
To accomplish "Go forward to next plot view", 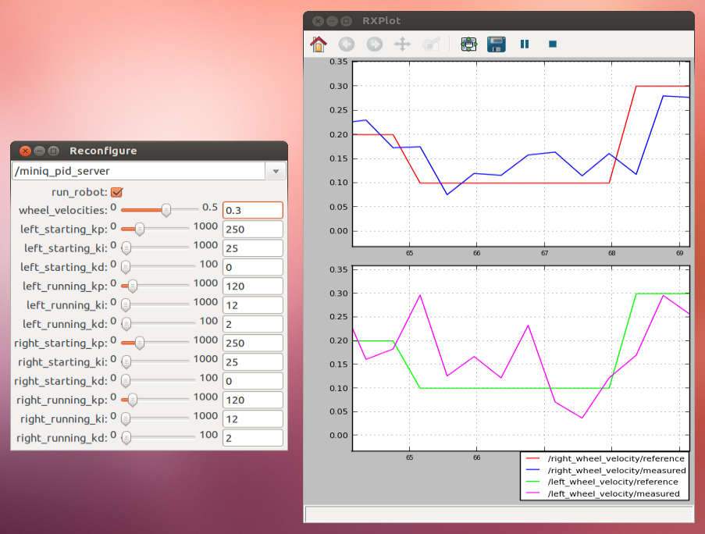I will (375, 44).
